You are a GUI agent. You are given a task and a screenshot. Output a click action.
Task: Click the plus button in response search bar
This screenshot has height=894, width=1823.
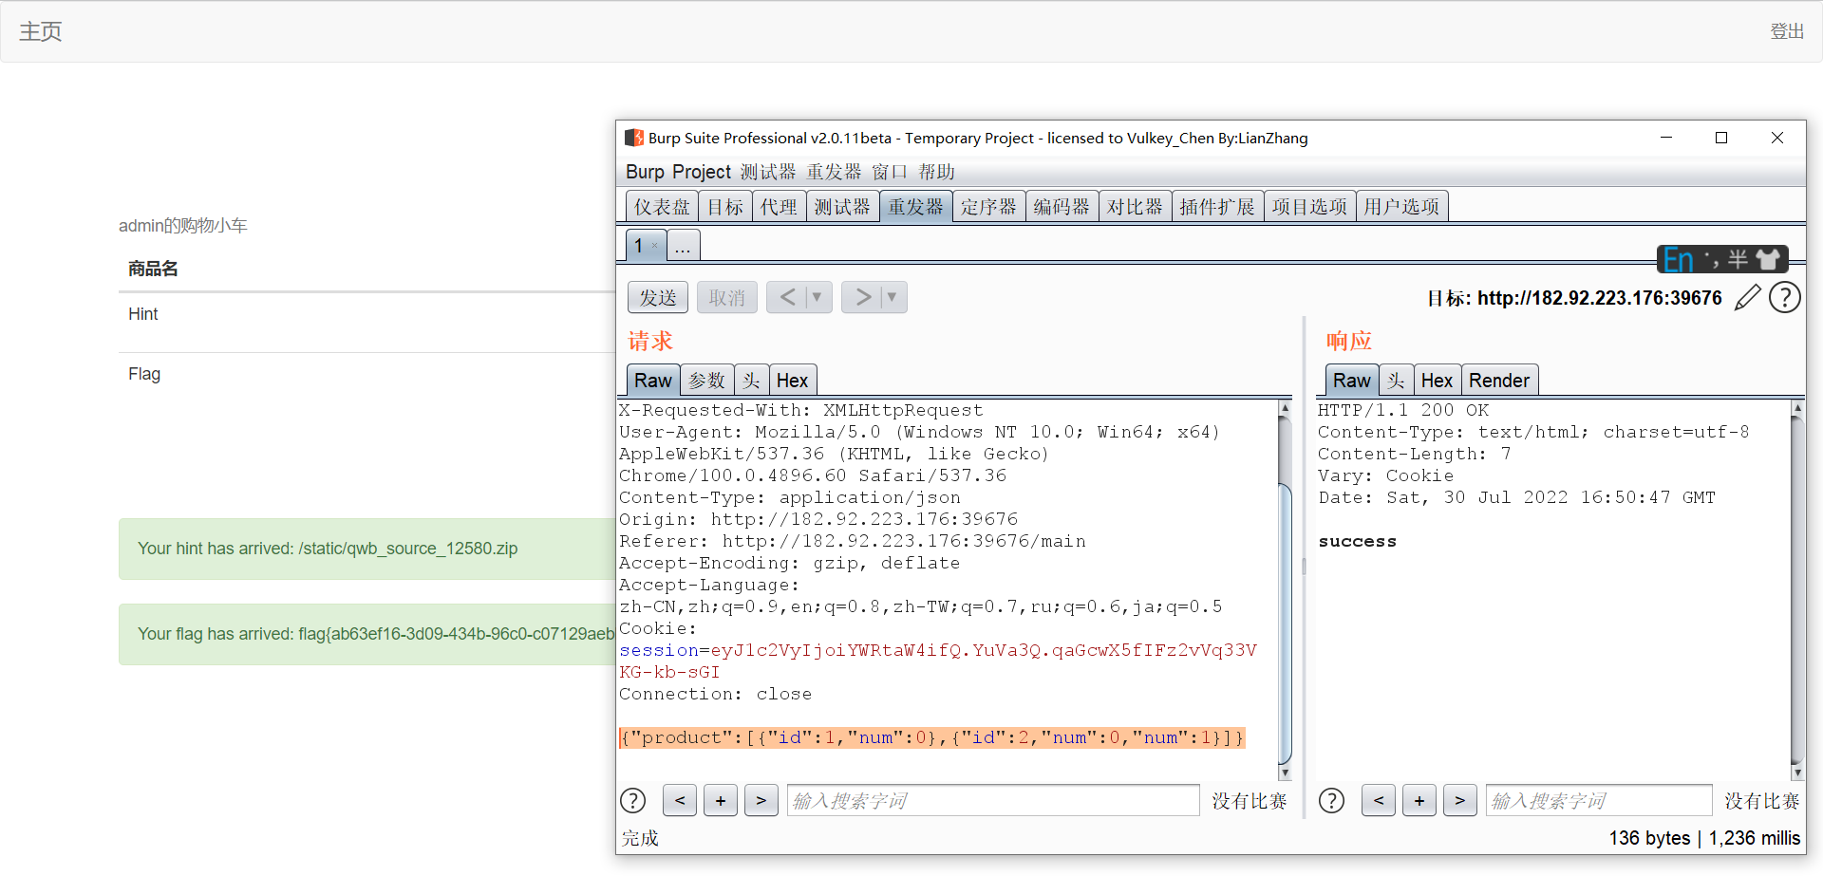[1419, 801]
